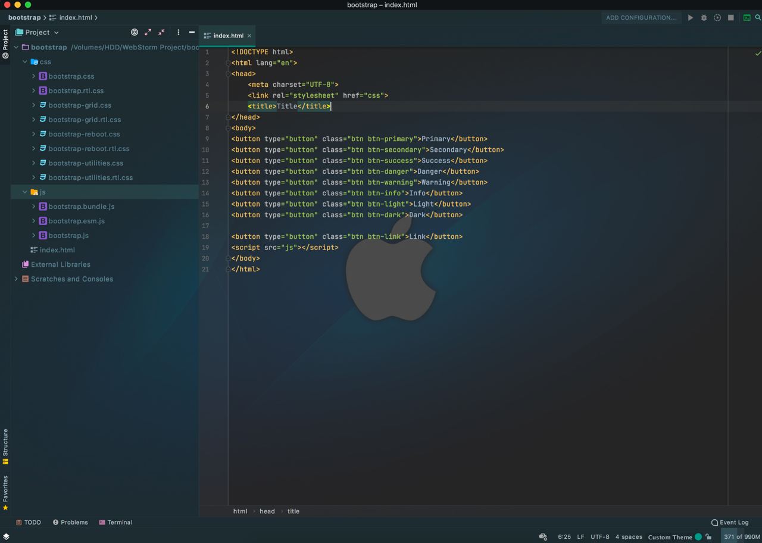Open the Project panel options menu (three dots)
The image size is (762, 543).
pos(178,32)
